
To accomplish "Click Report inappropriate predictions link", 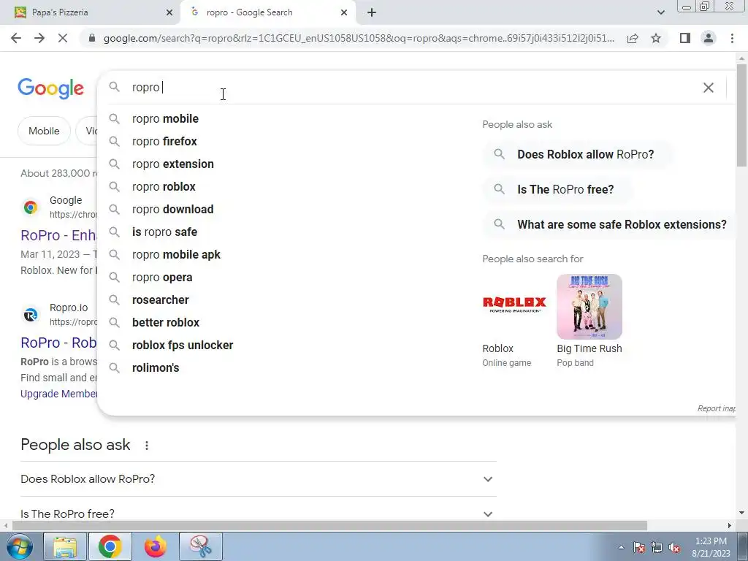I will pos(716,408).
